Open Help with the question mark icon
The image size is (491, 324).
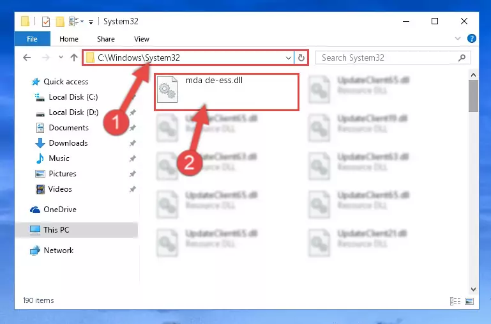472,38
